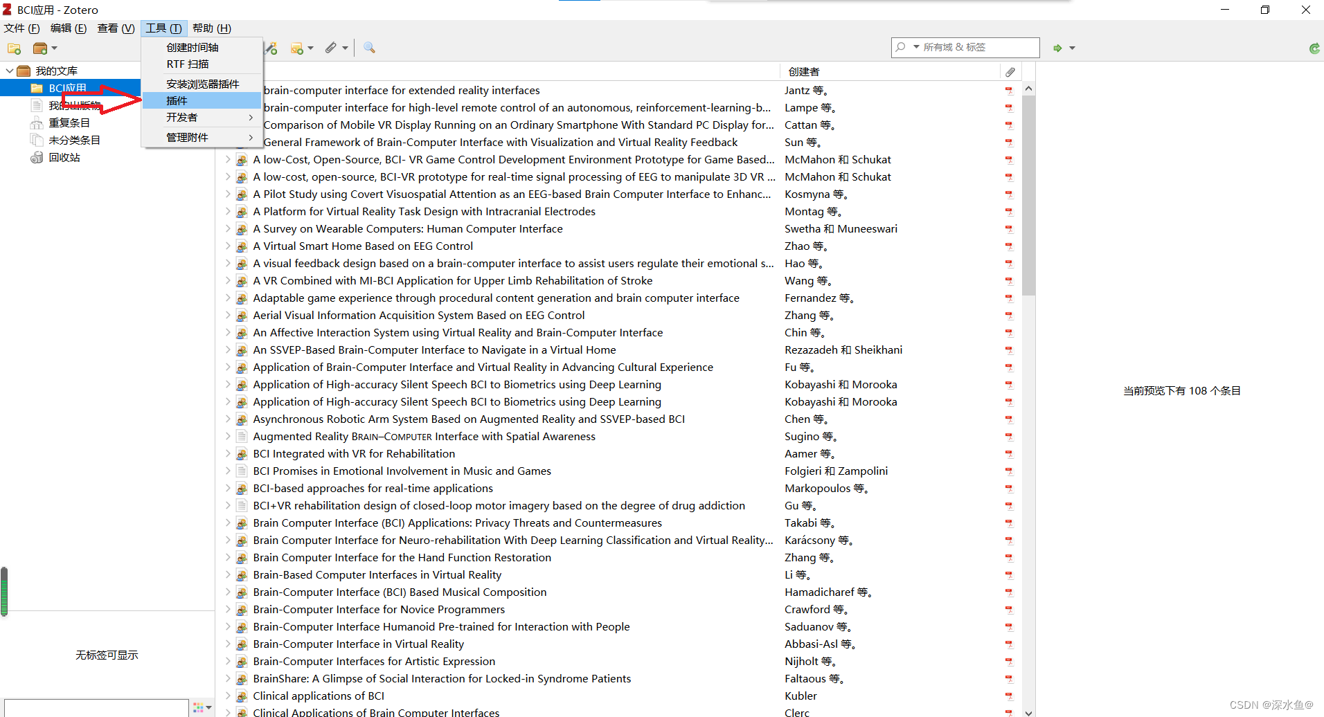Open the Locate dropdown arrow
The height and width of the screenshot is (717, 1324).
(x=1072, y=48)
